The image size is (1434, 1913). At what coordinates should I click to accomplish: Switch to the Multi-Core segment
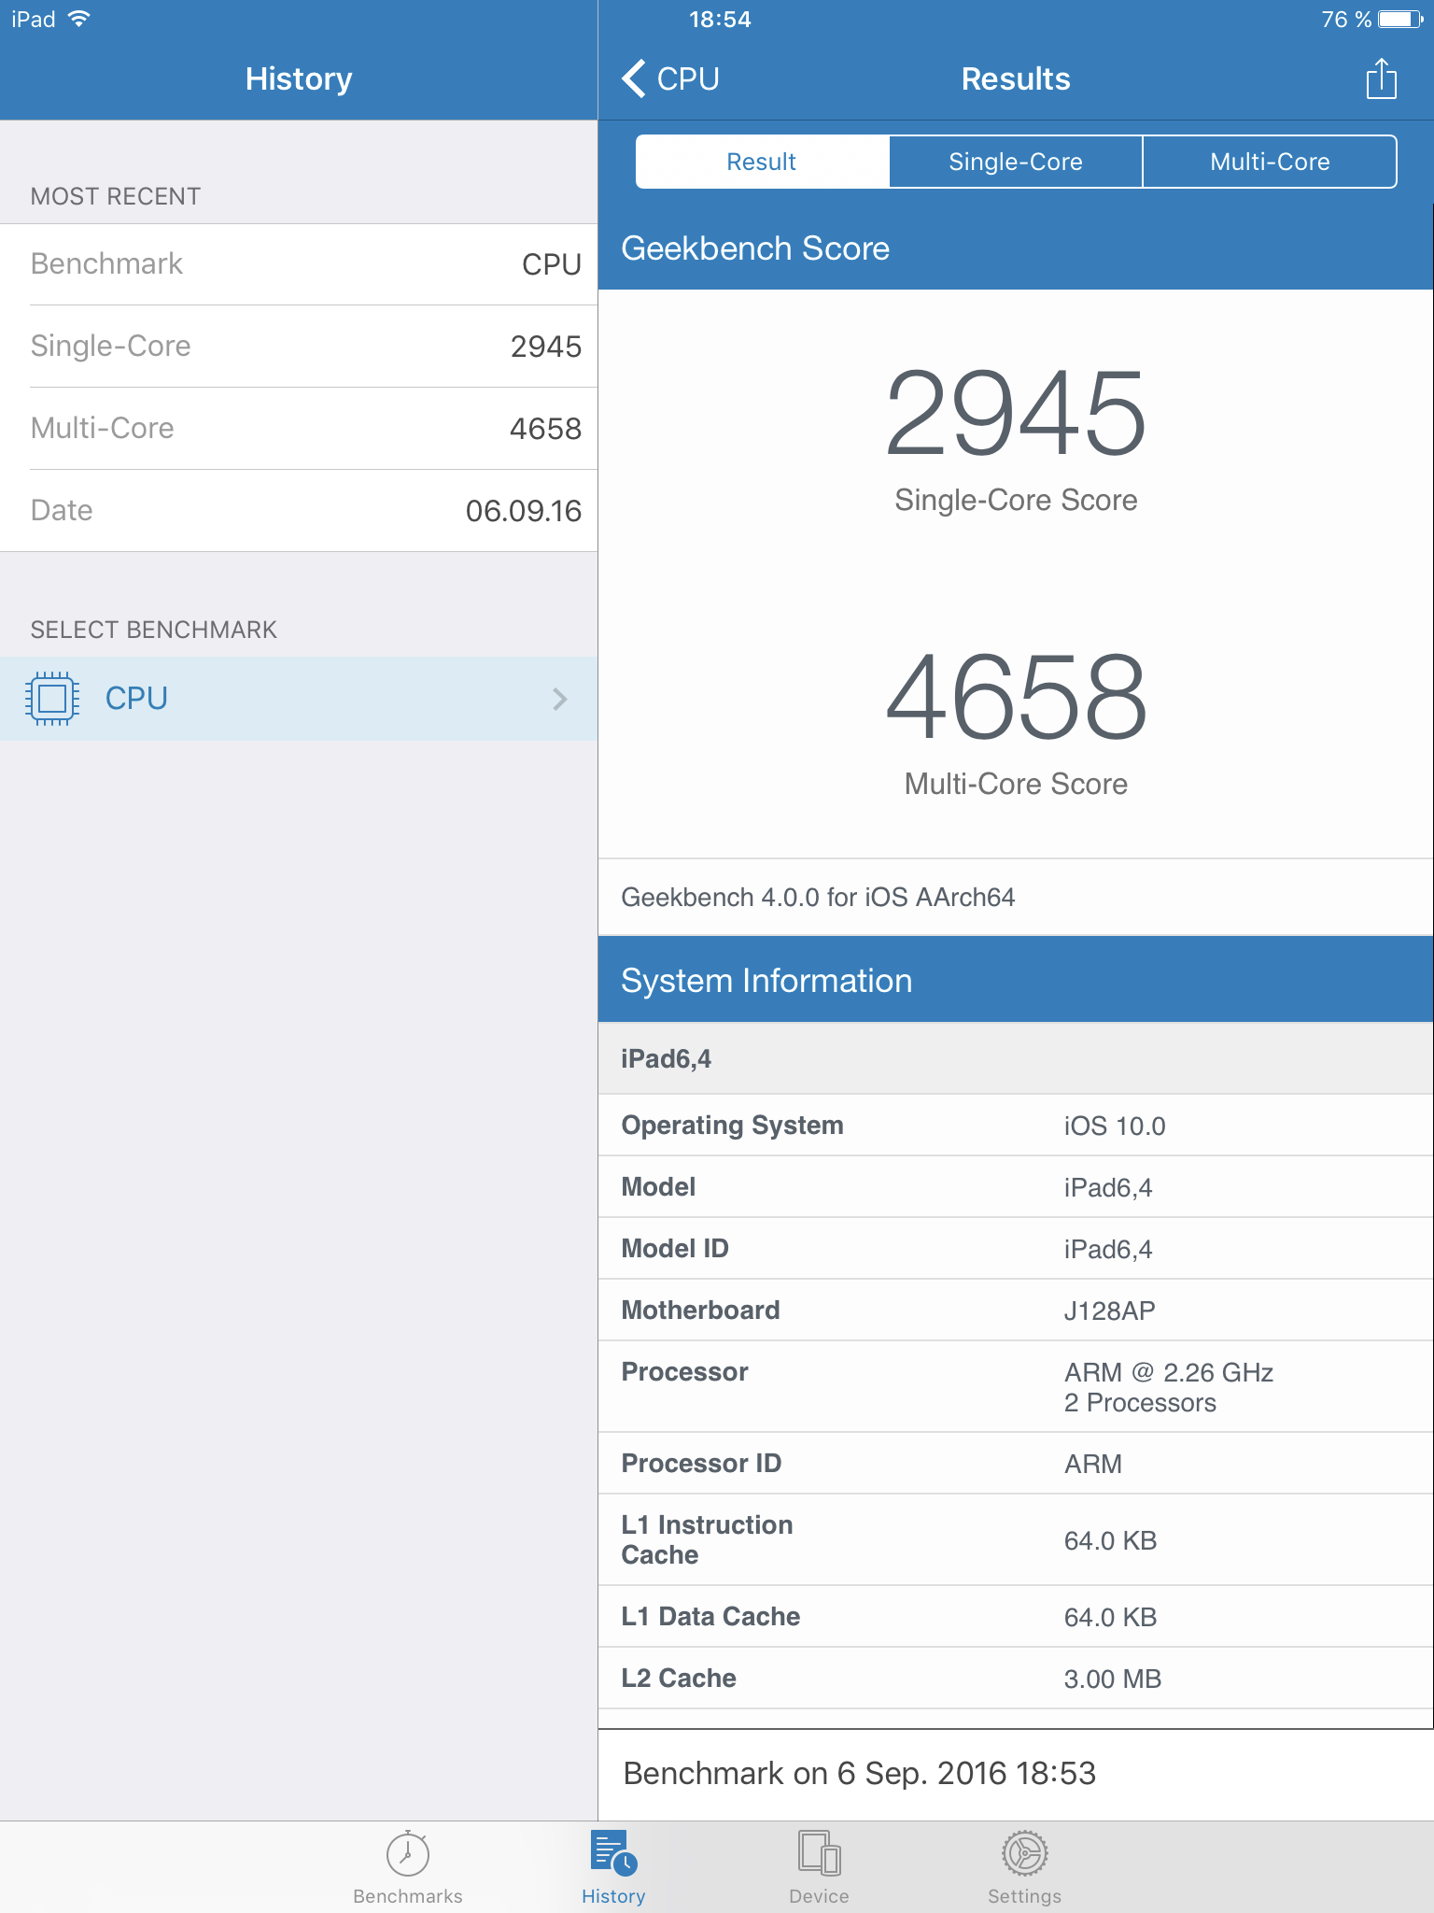click(1270, 162)
